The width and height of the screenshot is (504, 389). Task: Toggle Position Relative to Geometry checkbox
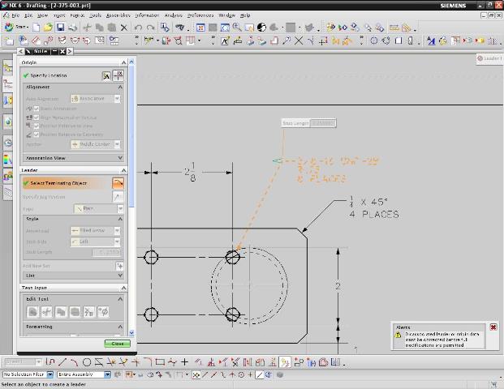pos(37,134)
